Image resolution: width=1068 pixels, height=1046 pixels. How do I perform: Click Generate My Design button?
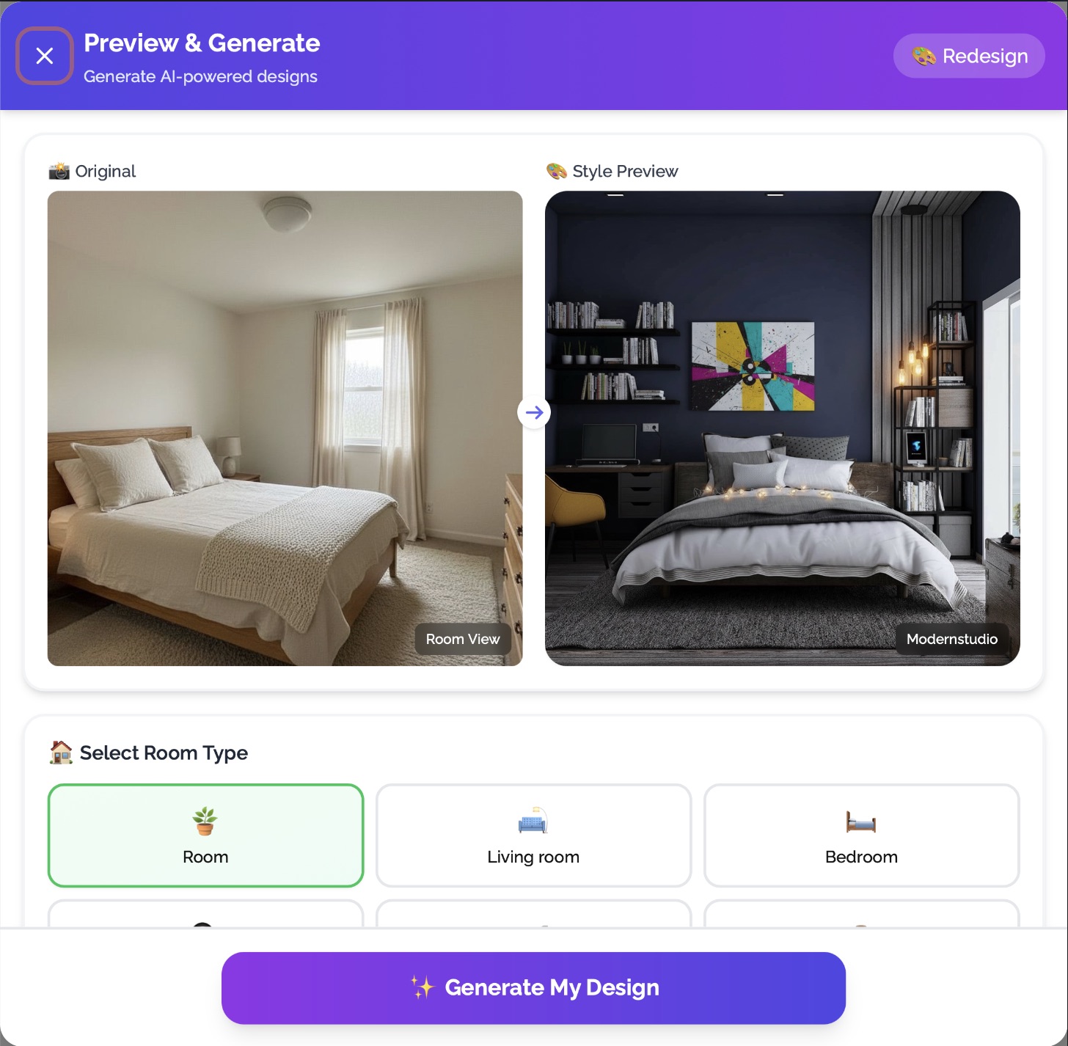click(533, 988)
